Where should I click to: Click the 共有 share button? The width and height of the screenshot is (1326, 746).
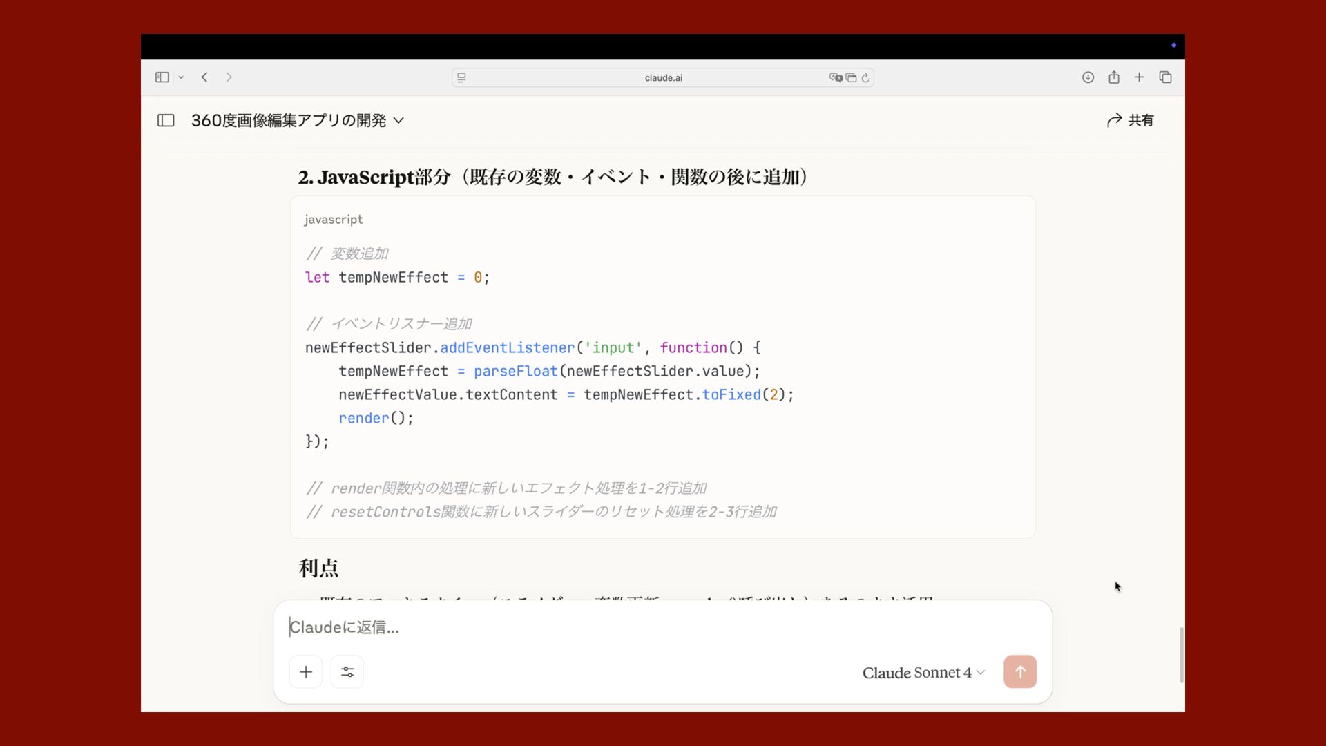click(1130, 120)
